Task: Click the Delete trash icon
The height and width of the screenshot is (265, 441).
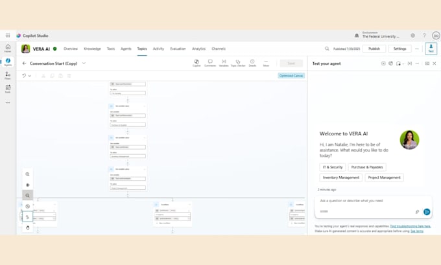Action: 69,76
